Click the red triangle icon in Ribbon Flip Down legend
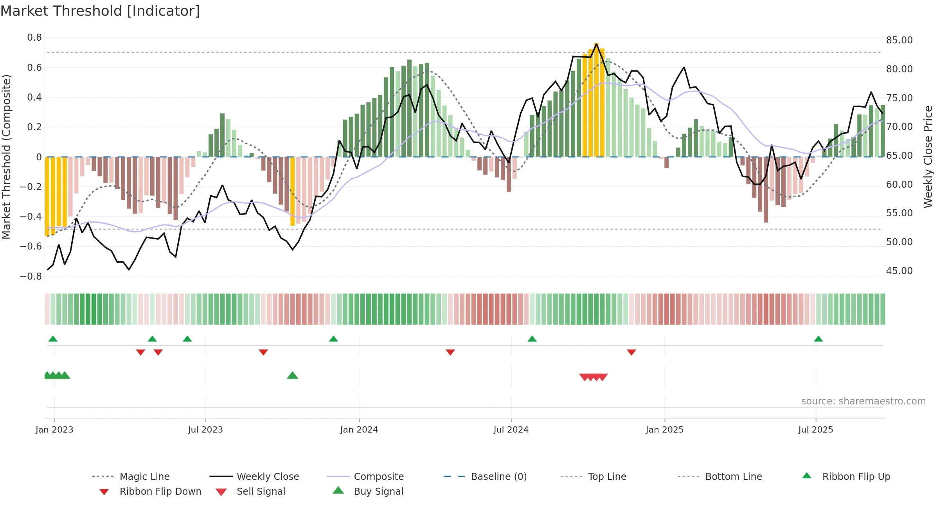The image size is (939, 528). pyautogui.click(x=104, y=492)
